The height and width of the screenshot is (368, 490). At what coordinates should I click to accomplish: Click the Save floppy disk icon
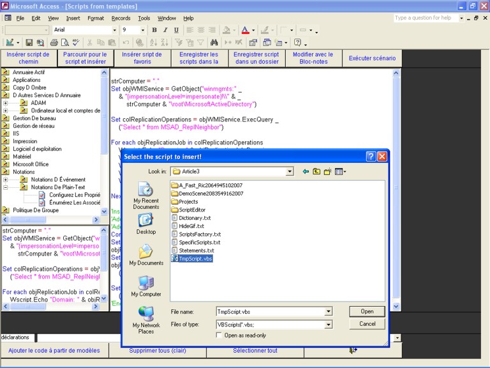[x=29, y=43]
